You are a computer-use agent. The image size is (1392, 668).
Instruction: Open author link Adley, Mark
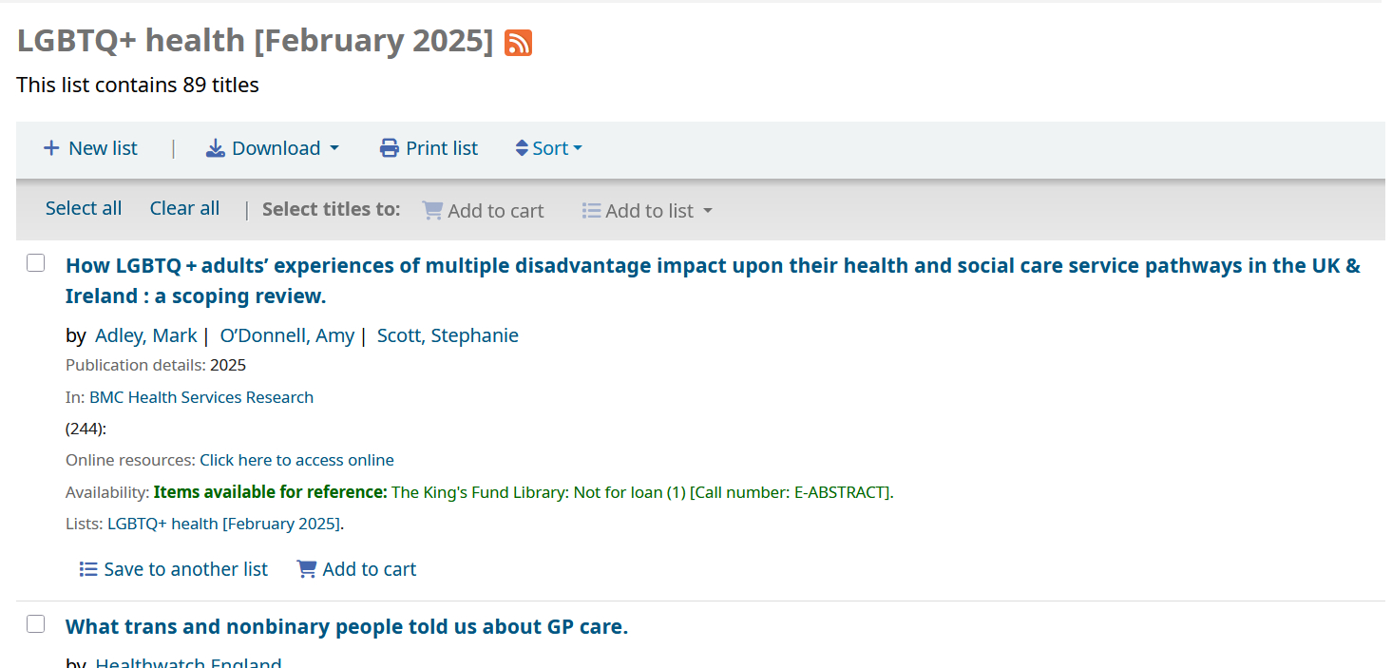click(145, 335)
